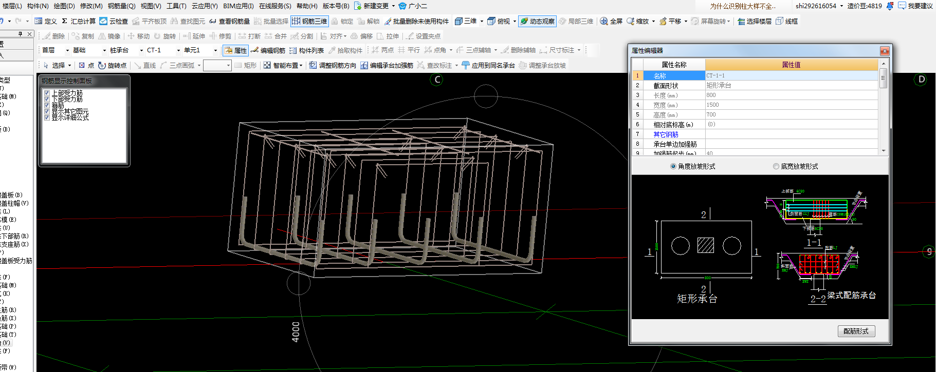The width and height of the screenshot is (936, 372).
Task: Open the notification bell icon
Action: tap(890, 6)
